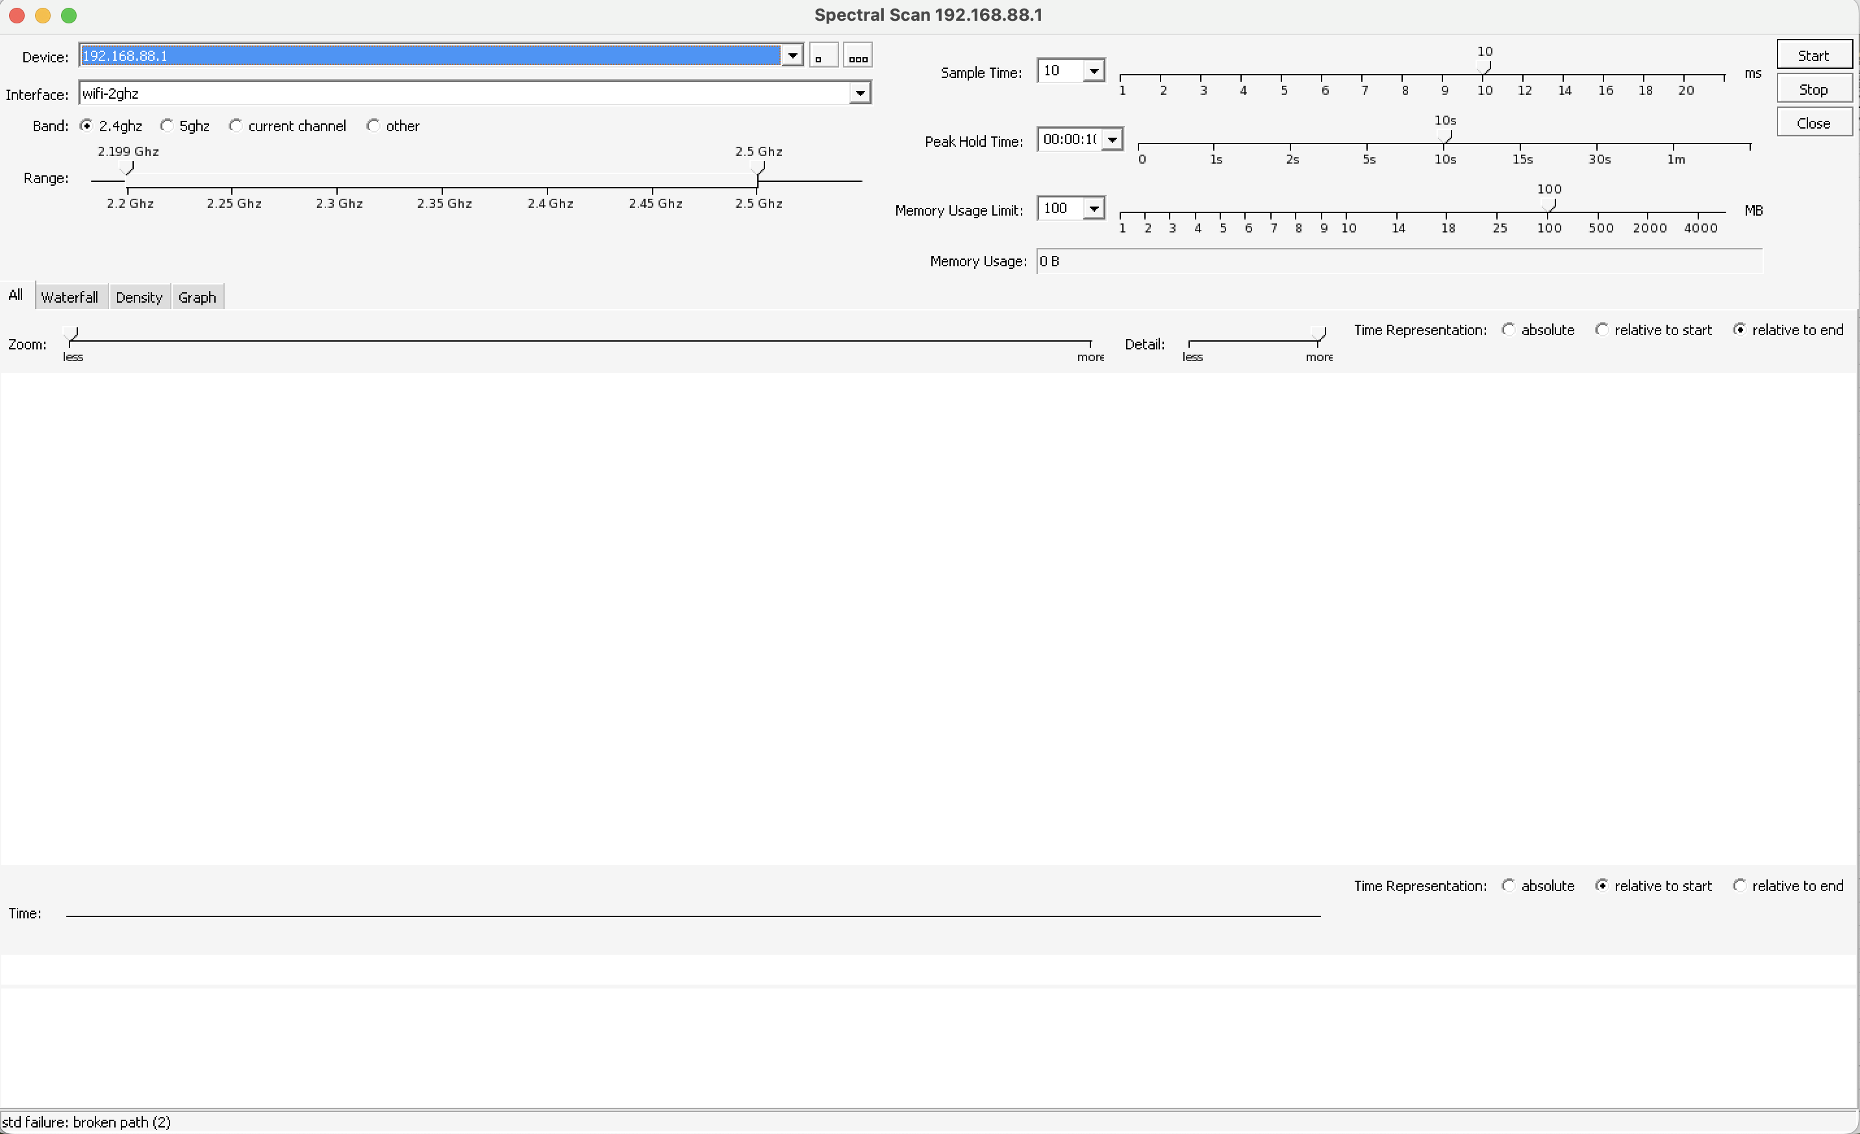Expand the Interface dropdown arrow

(860, 94)
